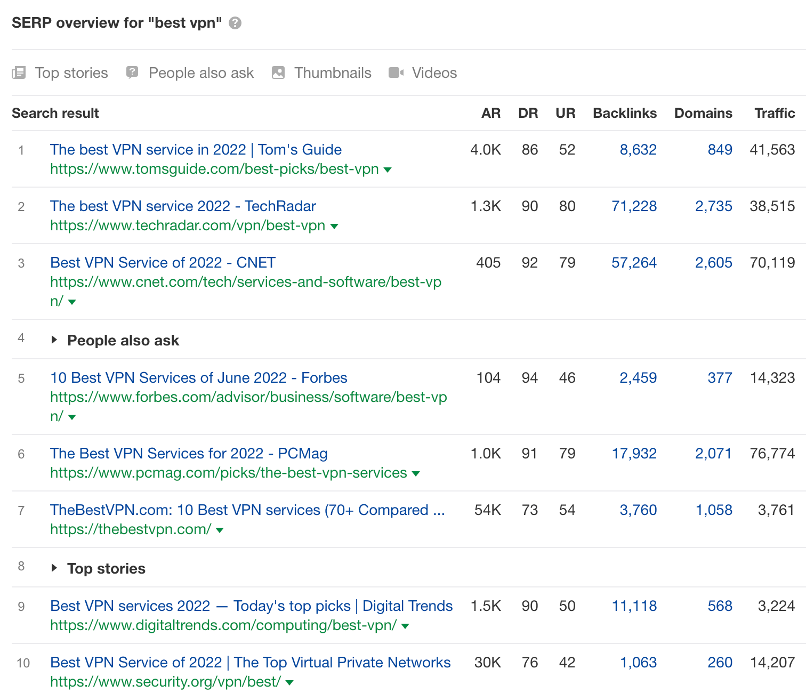This screenshot has height=693, width=806.
Task: Select the Thumbnails feature icon
Action: pos(278,72)
